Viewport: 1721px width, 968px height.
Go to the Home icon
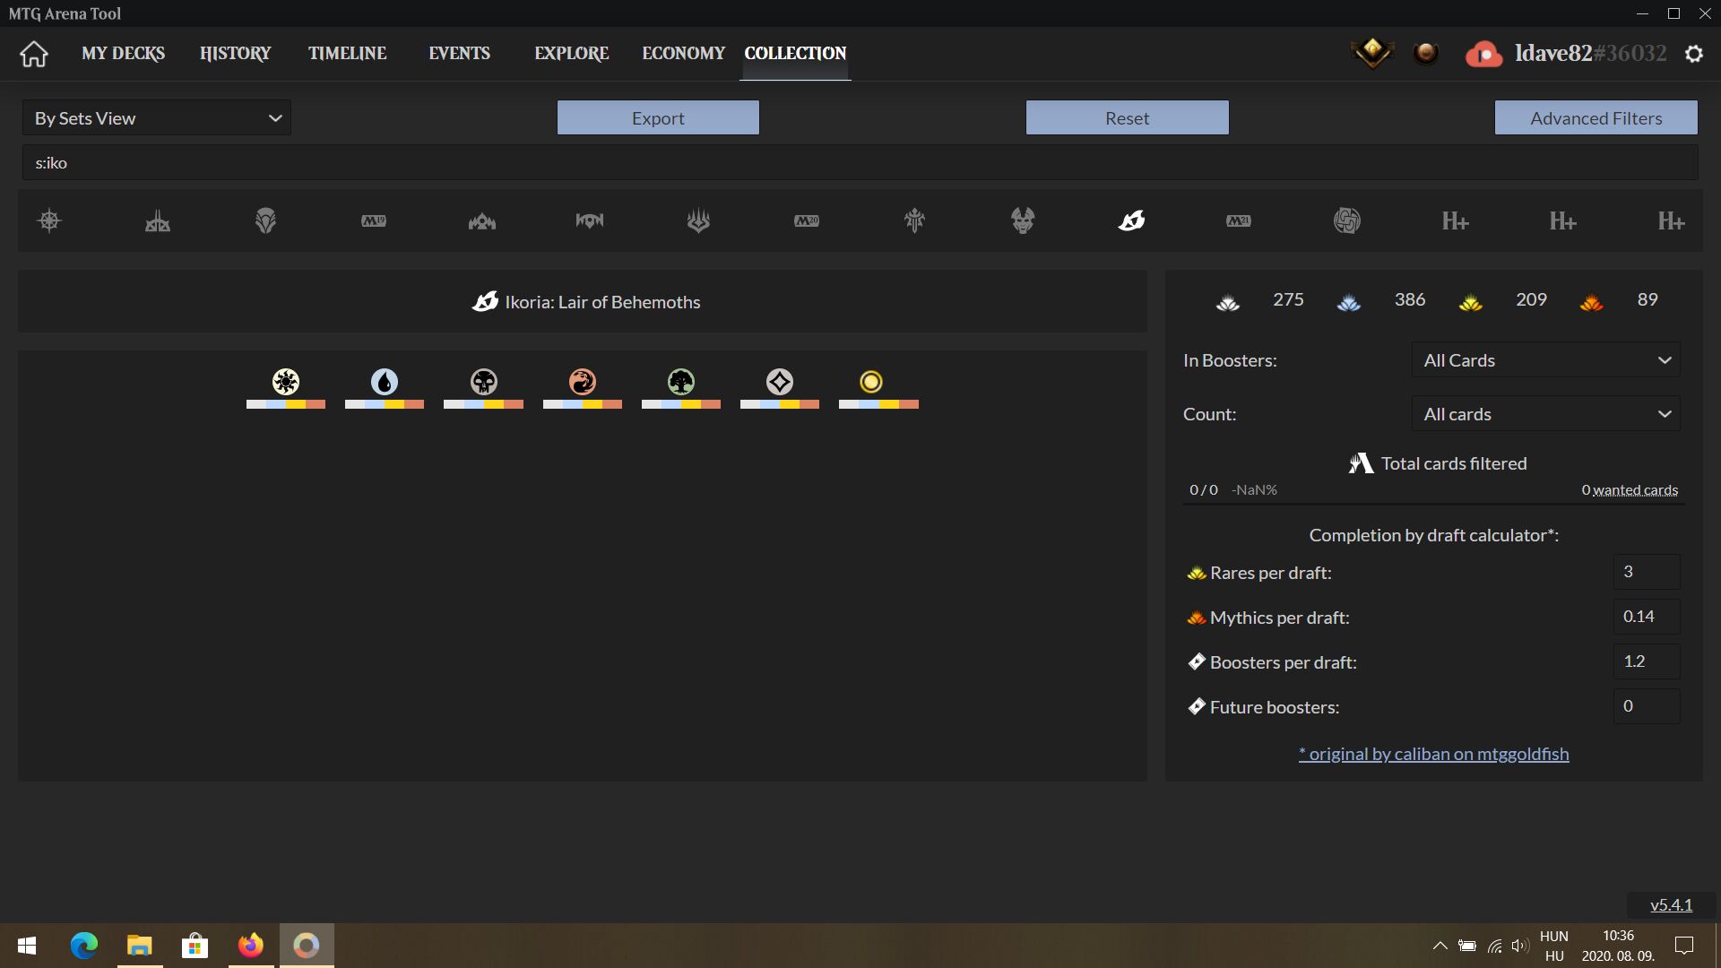point(34,54)
